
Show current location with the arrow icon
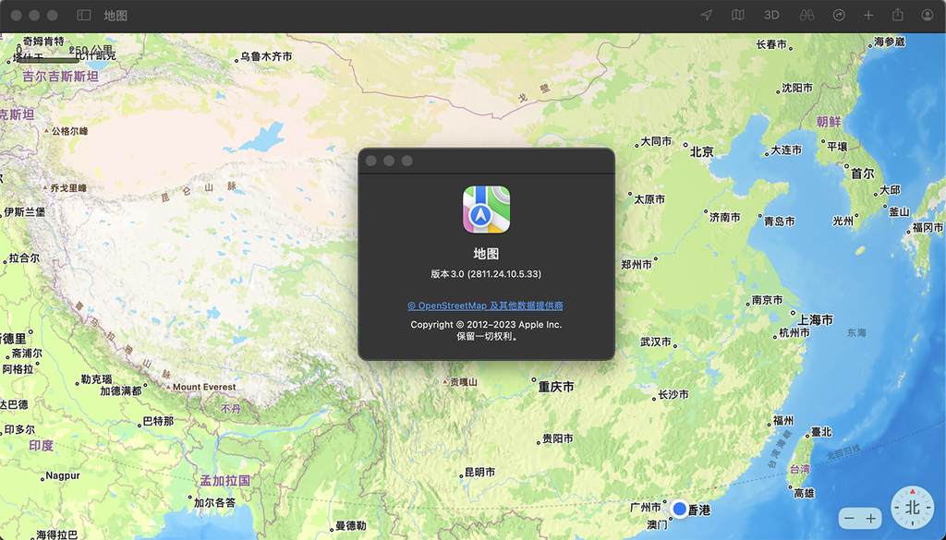707,15
